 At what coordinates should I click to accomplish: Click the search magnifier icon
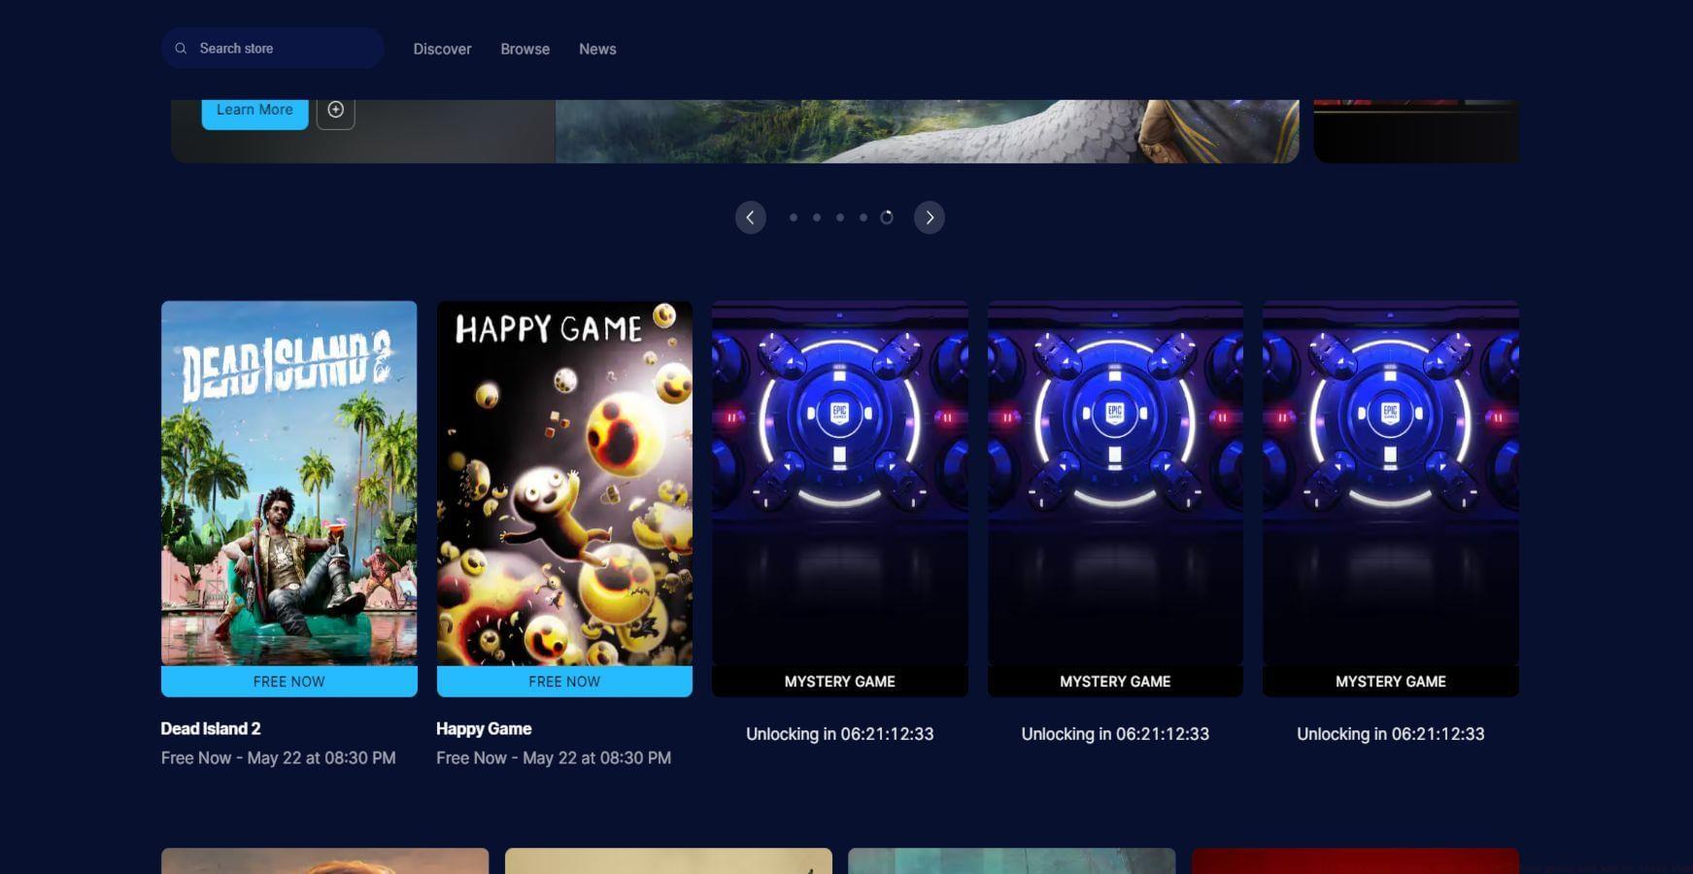point(181,49)
